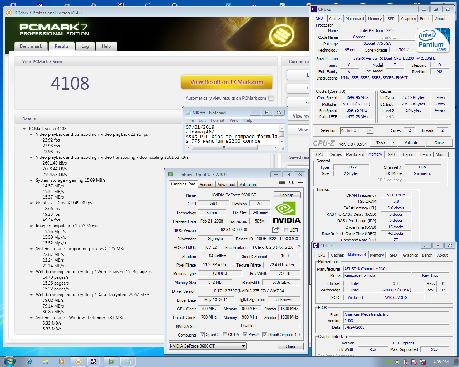Click the volume speaker tray icon
This screenshot has height=367, width=459.
pyautogui.click(x=406, y=362)
